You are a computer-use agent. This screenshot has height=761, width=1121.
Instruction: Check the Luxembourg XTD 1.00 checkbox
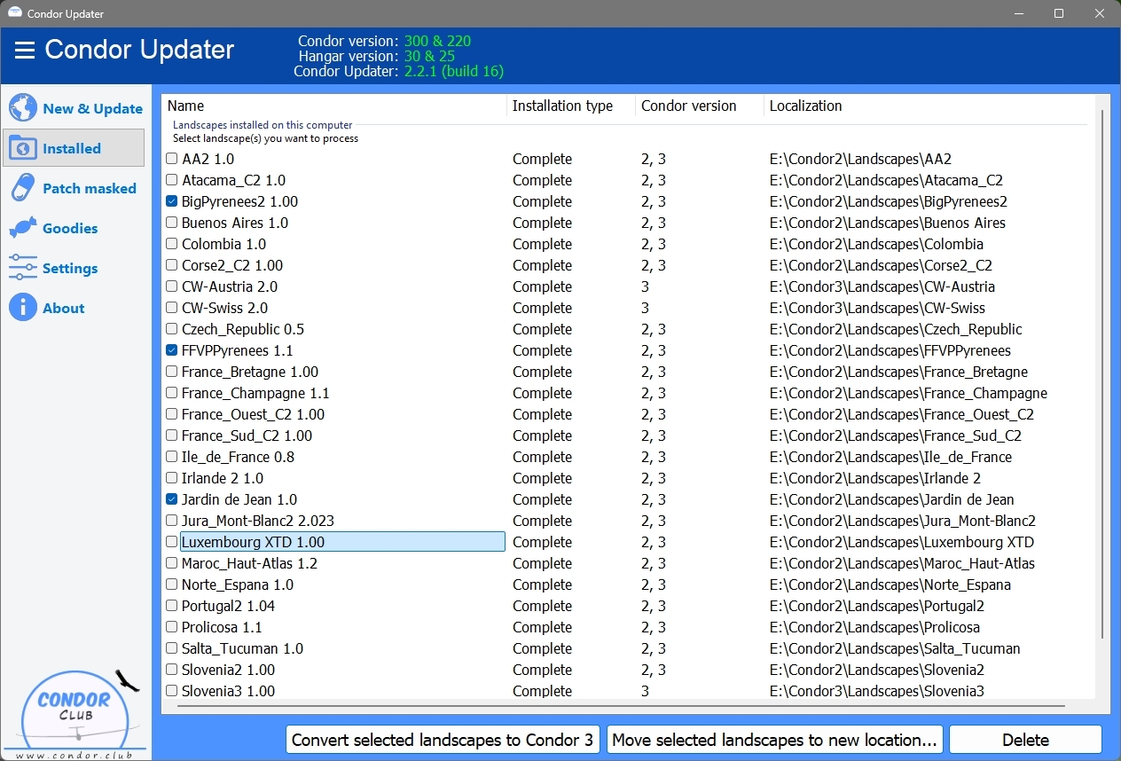pos(172,542)
